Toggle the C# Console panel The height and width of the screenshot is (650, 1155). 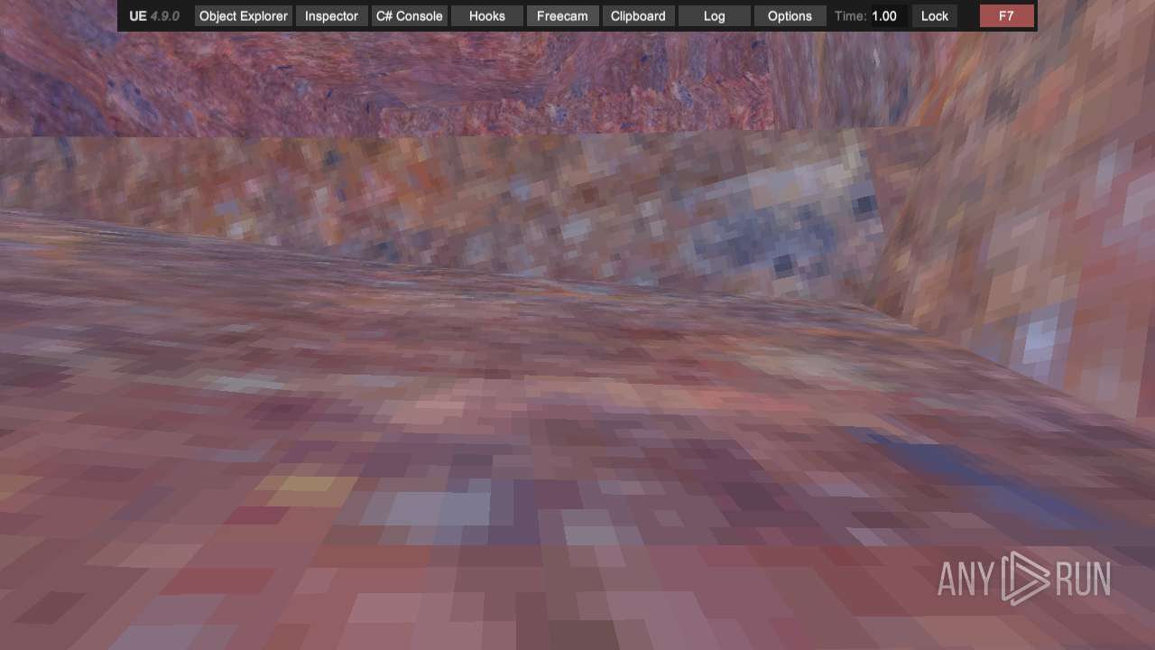(409, 16)
